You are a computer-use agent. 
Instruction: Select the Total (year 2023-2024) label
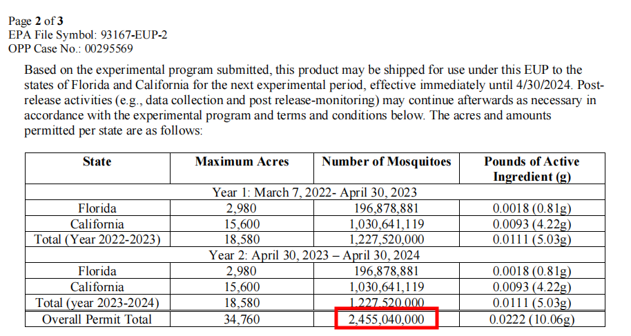pyautogui.click(x=97, y=303)
